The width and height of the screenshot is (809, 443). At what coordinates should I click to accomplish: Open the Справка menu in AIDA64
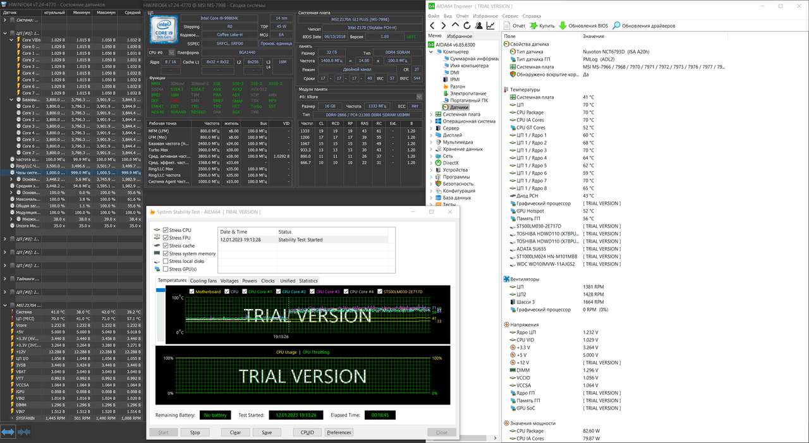532,16
